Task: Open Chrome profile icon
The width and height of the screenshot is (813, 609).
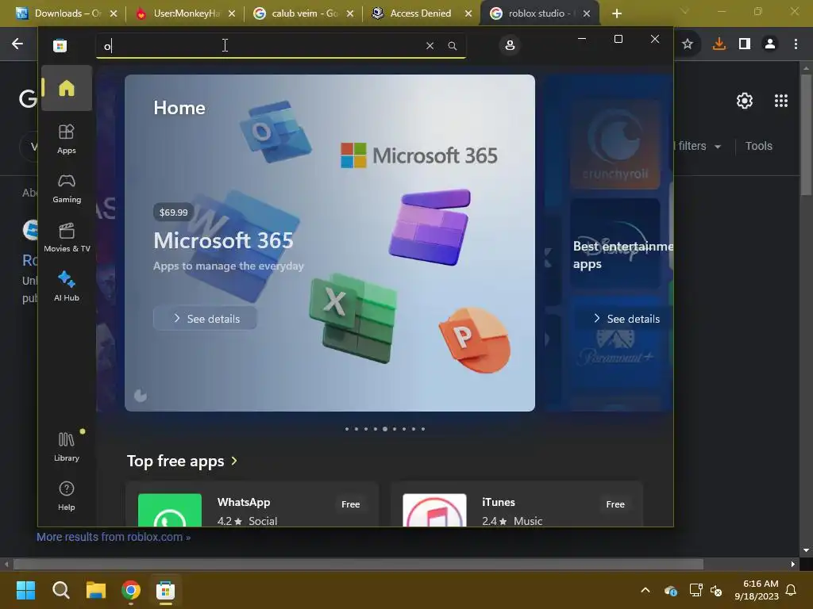Action: [770, 44]
